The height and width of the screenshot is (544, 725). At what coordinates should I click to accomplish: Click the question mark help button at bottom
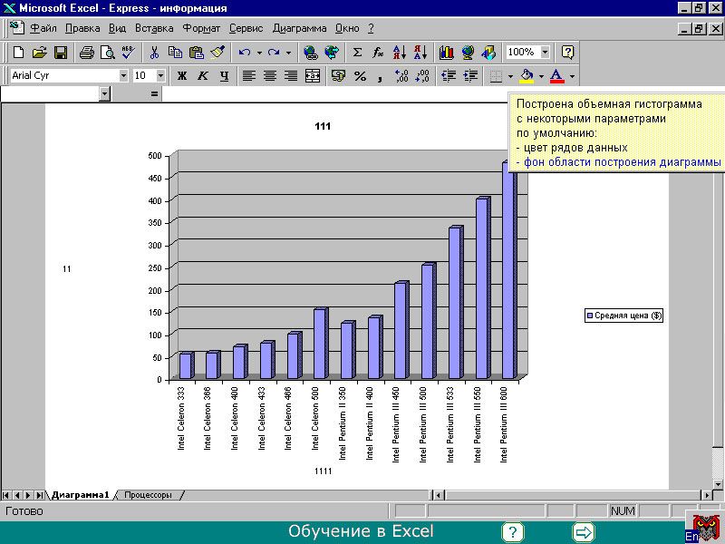pyautogui.click(x=513, y=532)
